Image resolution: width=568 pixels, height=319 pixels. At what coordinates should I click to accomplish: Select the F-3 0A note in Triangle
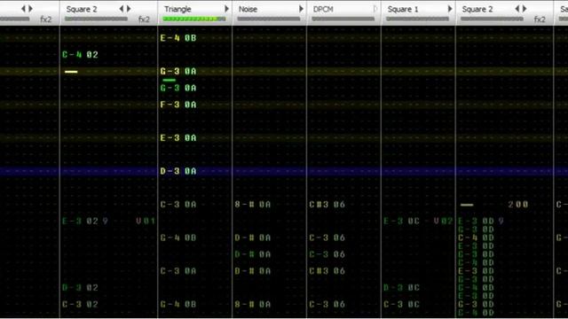coord(178,105)
